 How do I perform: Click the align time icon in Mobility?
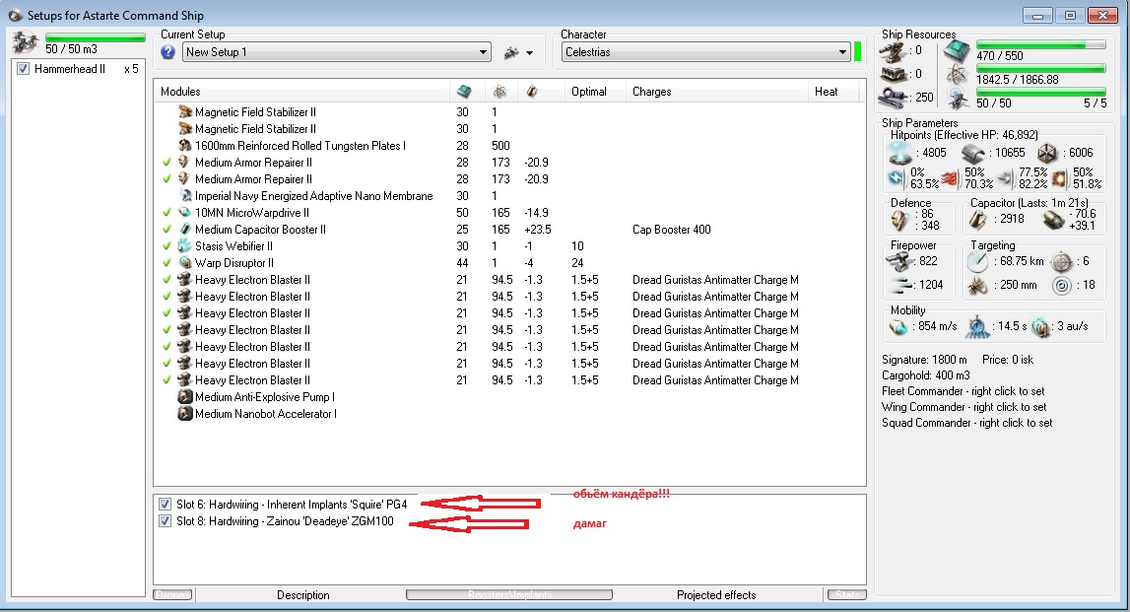click(x=977, y=326)
